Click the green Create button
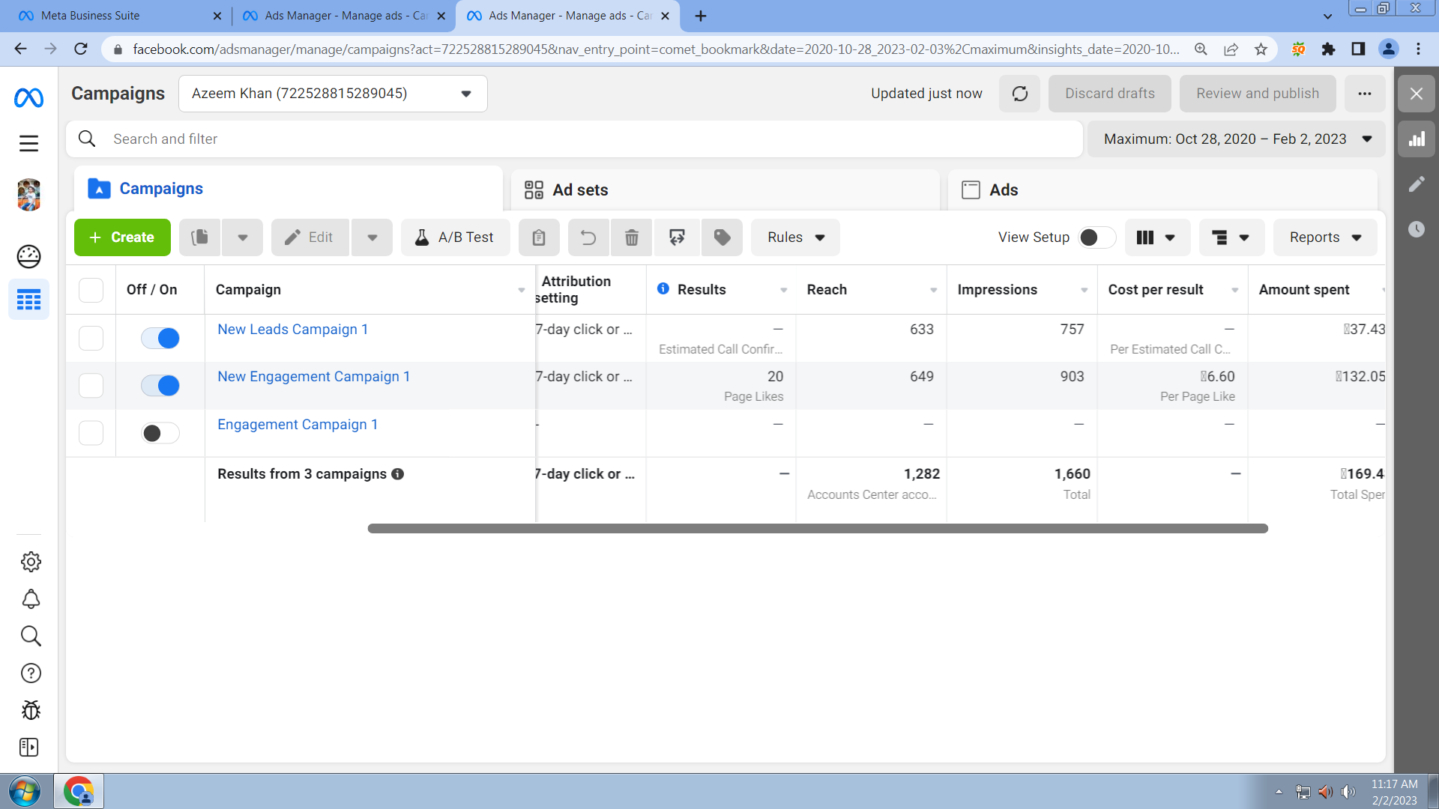1439x809 pixels. click(122, 237)
